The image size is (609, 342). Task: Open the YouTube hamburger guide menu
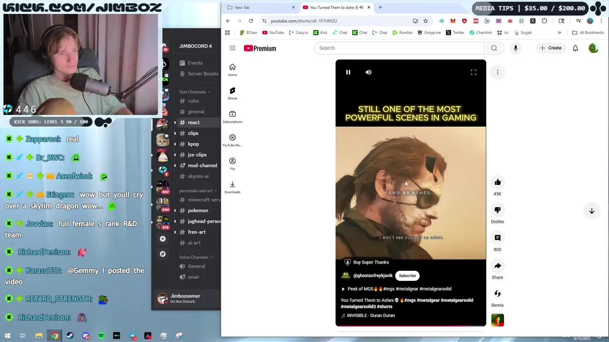click(232, 48)
